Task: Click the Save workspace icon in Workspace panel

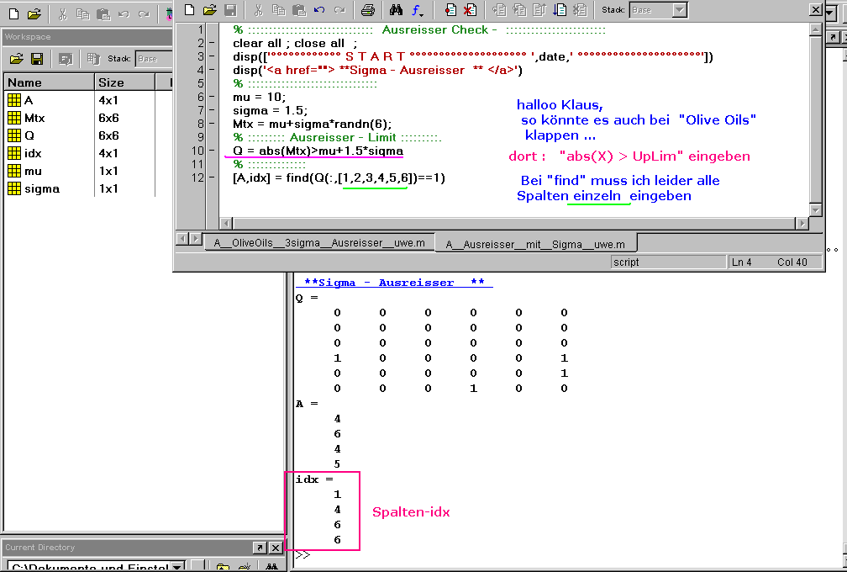Action: [x=37, y=59]
